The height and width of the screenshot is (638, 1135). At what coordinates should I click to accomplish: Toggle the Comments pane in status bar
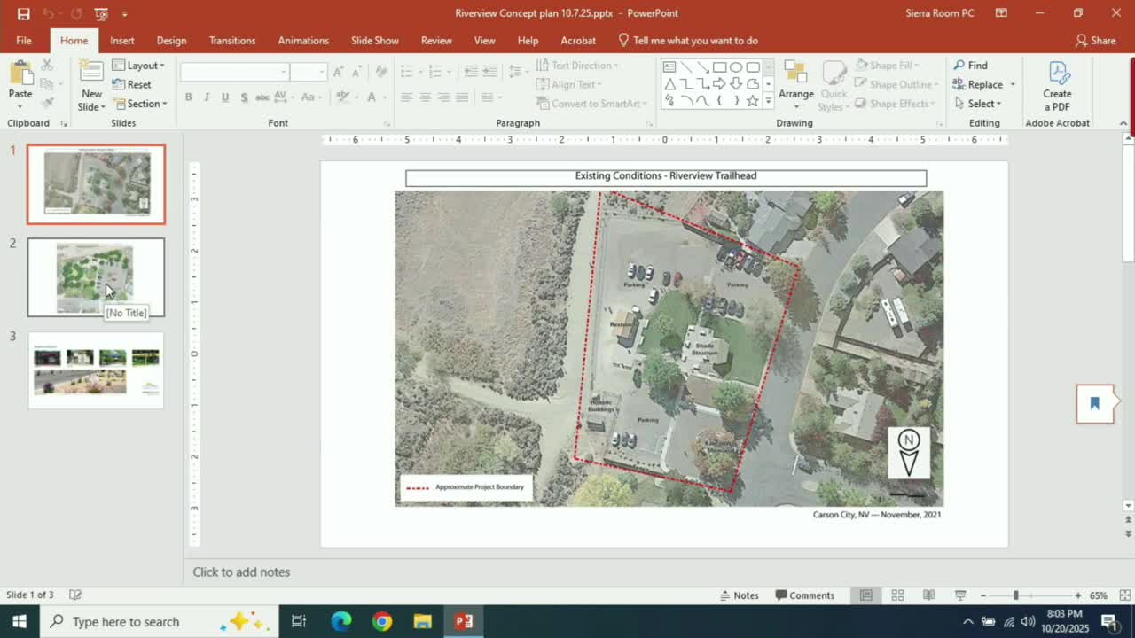[804, 595]
